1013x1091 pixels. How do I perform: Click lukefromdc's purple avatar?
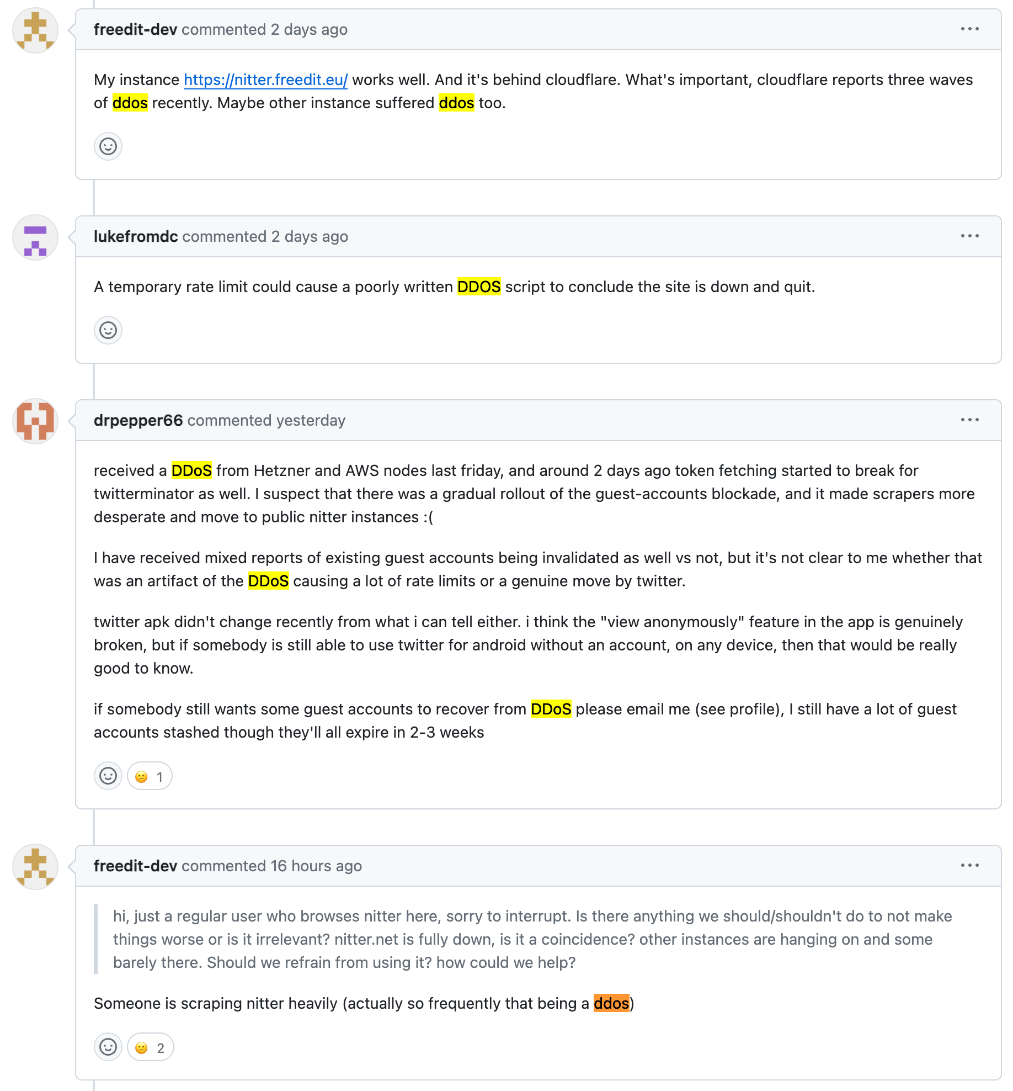click(x=35, y=237)
